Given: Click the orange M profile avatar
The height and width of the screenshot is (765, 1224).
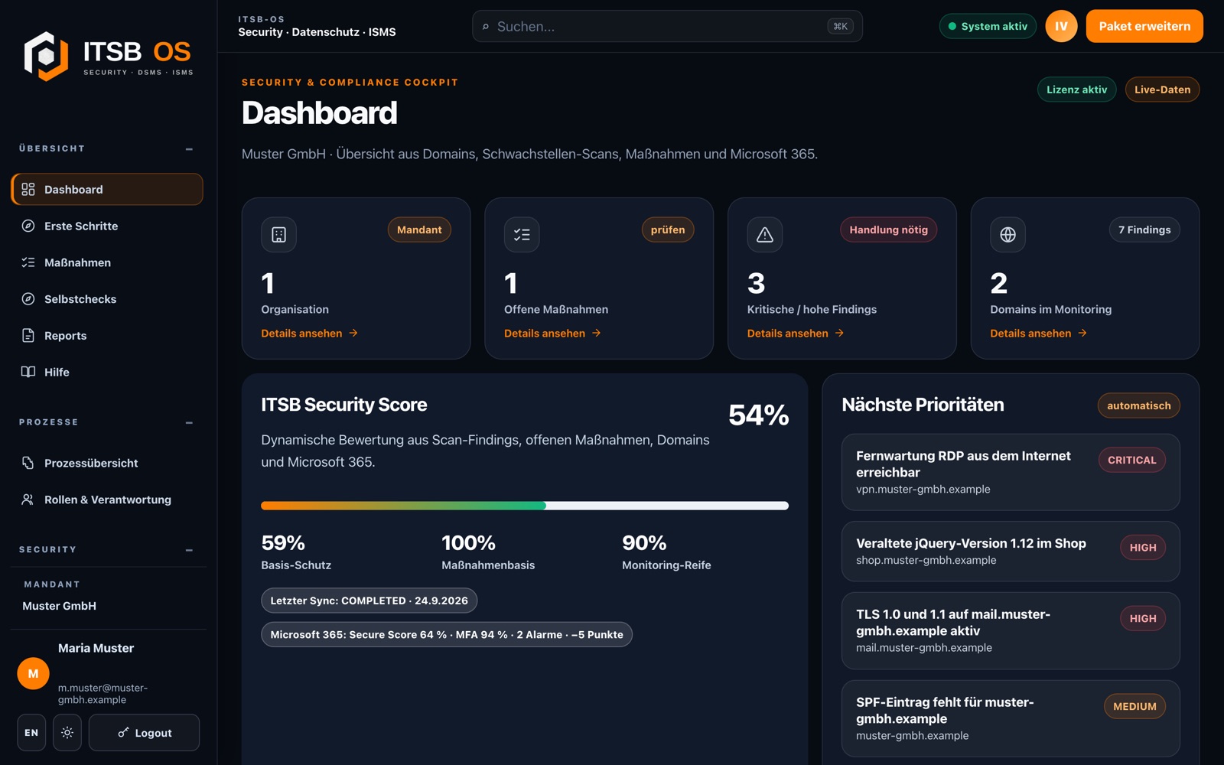Looking at the screenshot, I should (33, 673).
